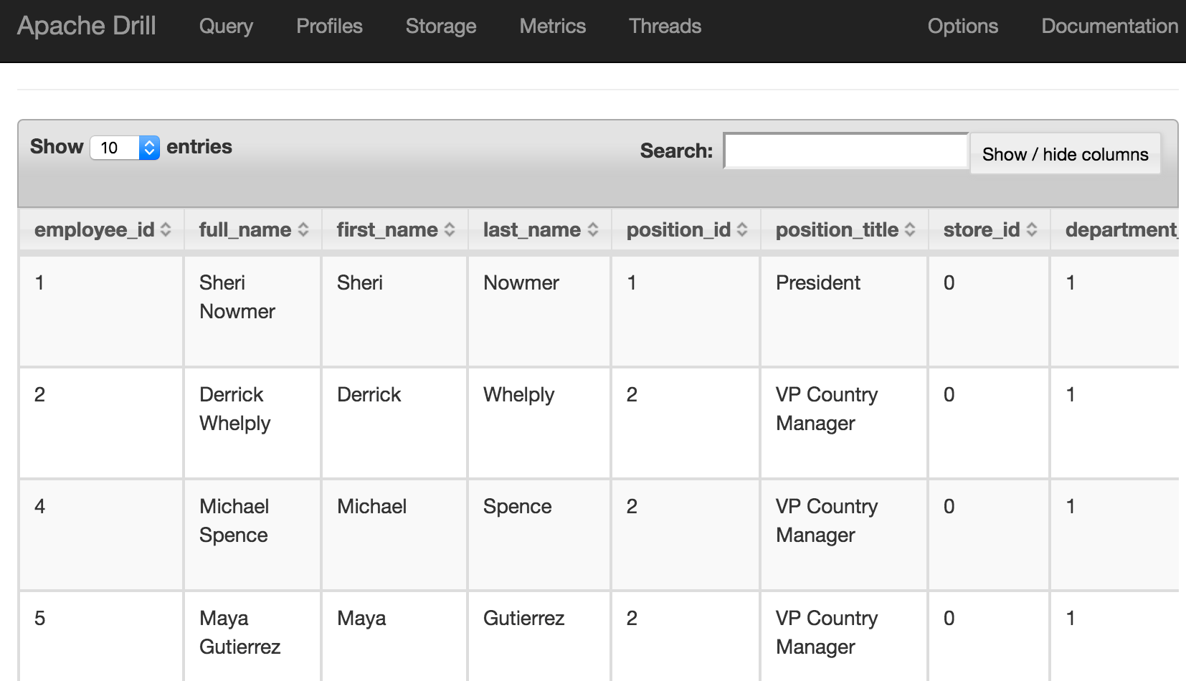Image resolution: width=1186 pixels, height=681 pixels.
Task: Focus the Search input field
Action: click(x=846, y=151)
